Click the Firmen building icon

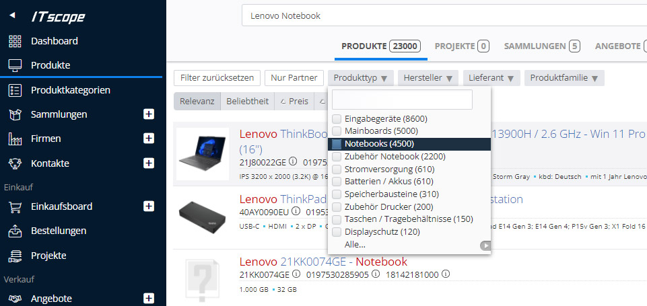[15, 139]
